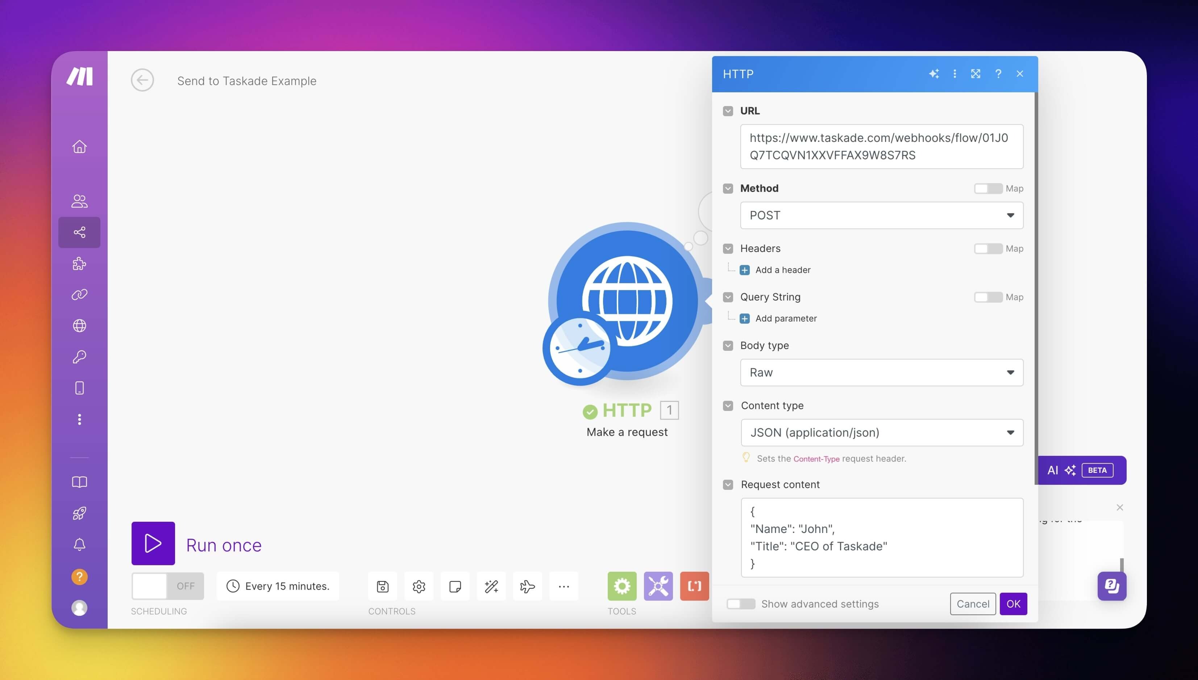The width and height of the screenshot is (1198, 680).
Task: Enable the Map toggle for Headers
Action: pos(988,248)
